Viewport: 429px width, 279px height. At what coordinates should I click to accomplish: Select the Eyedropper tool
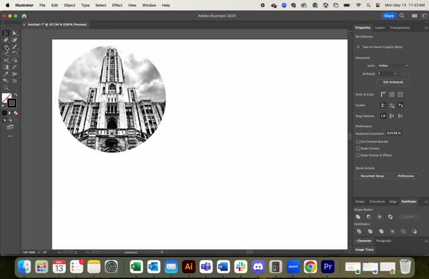(6, 73)
